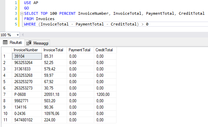Image resolution: width=208 pixels, height=127 pixels.
Task: Collapse the SELECT statement outline toggle
Action: pyautogui.click(x=22, y=13)
